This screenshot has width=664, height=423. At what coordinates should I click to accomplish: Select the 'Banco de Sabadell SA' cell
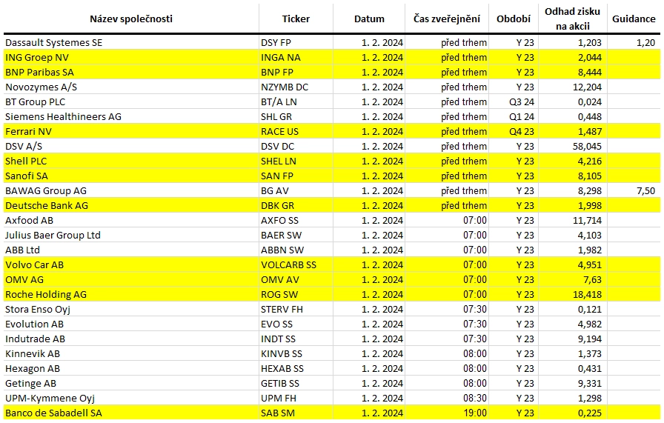(x=131, y=413)
